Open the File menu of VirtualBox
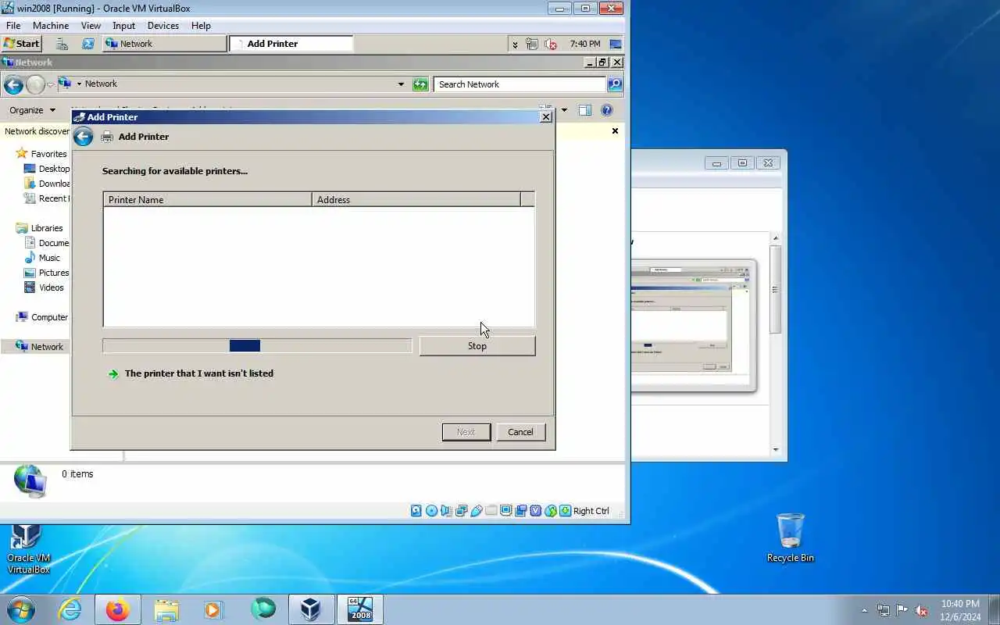 [x=13, y=26]
